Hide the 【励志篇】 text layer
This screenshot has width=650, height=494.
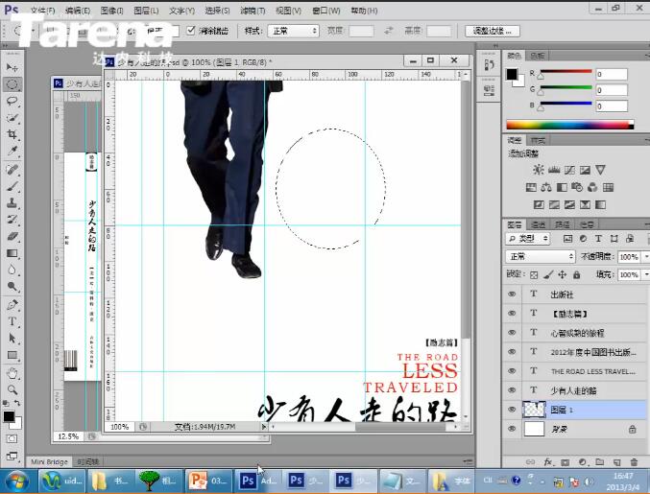pyautogui.click(x=512, y=314)
